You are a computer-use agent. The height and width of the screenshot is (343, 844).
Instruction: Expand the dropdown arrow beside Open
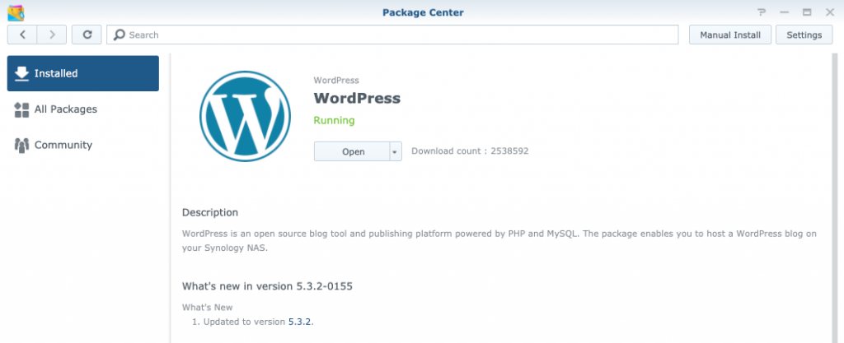coord(396,152)
